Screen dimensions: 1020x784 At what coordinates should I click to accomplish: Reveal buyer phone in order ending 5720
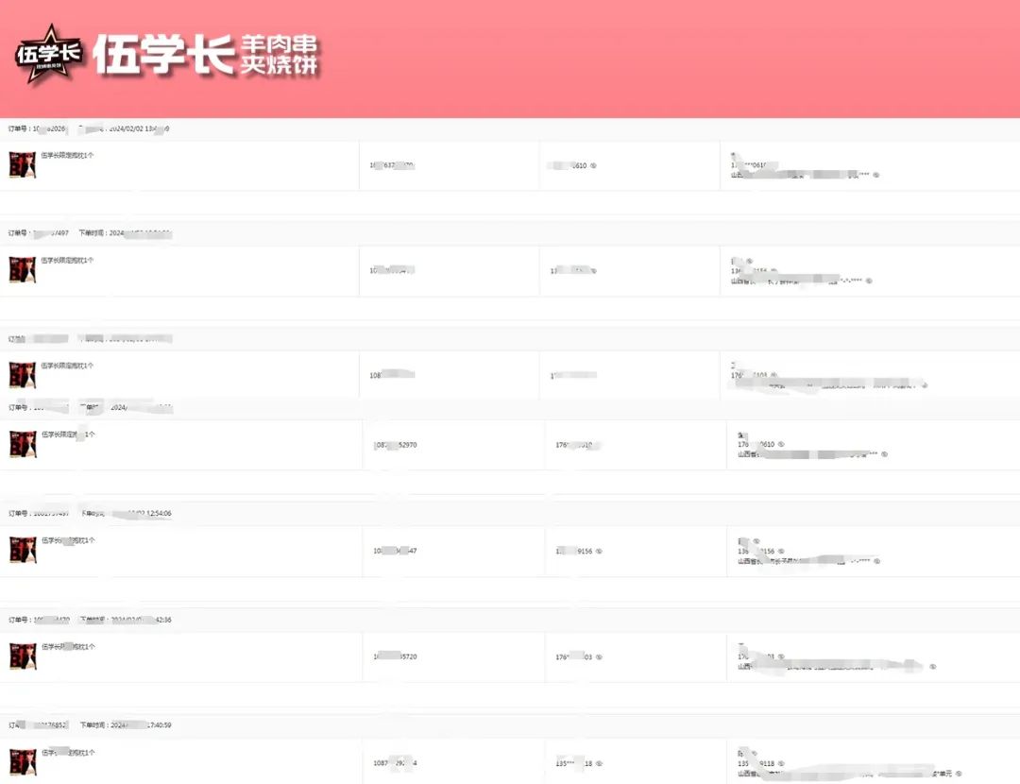599,657
